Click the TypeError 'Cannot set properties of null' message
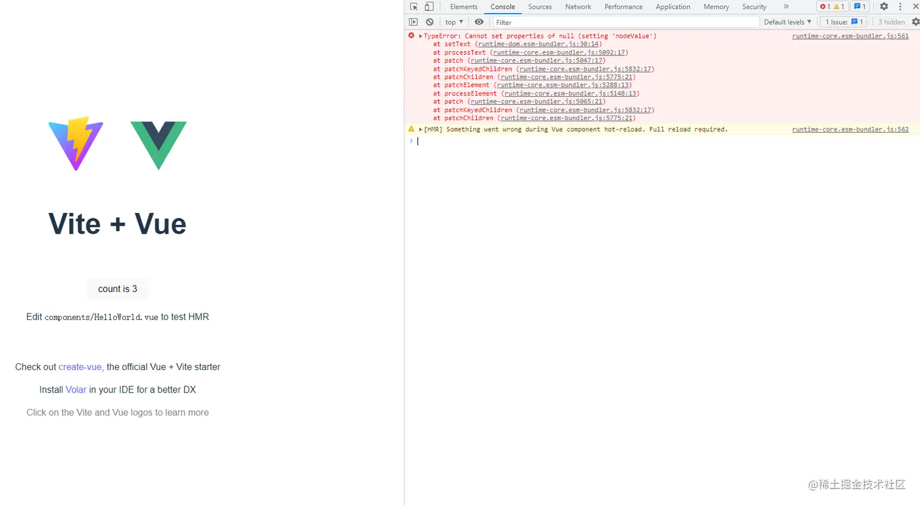Image resolution: width=920 pixels, height=505 pixels. (540, 36)
